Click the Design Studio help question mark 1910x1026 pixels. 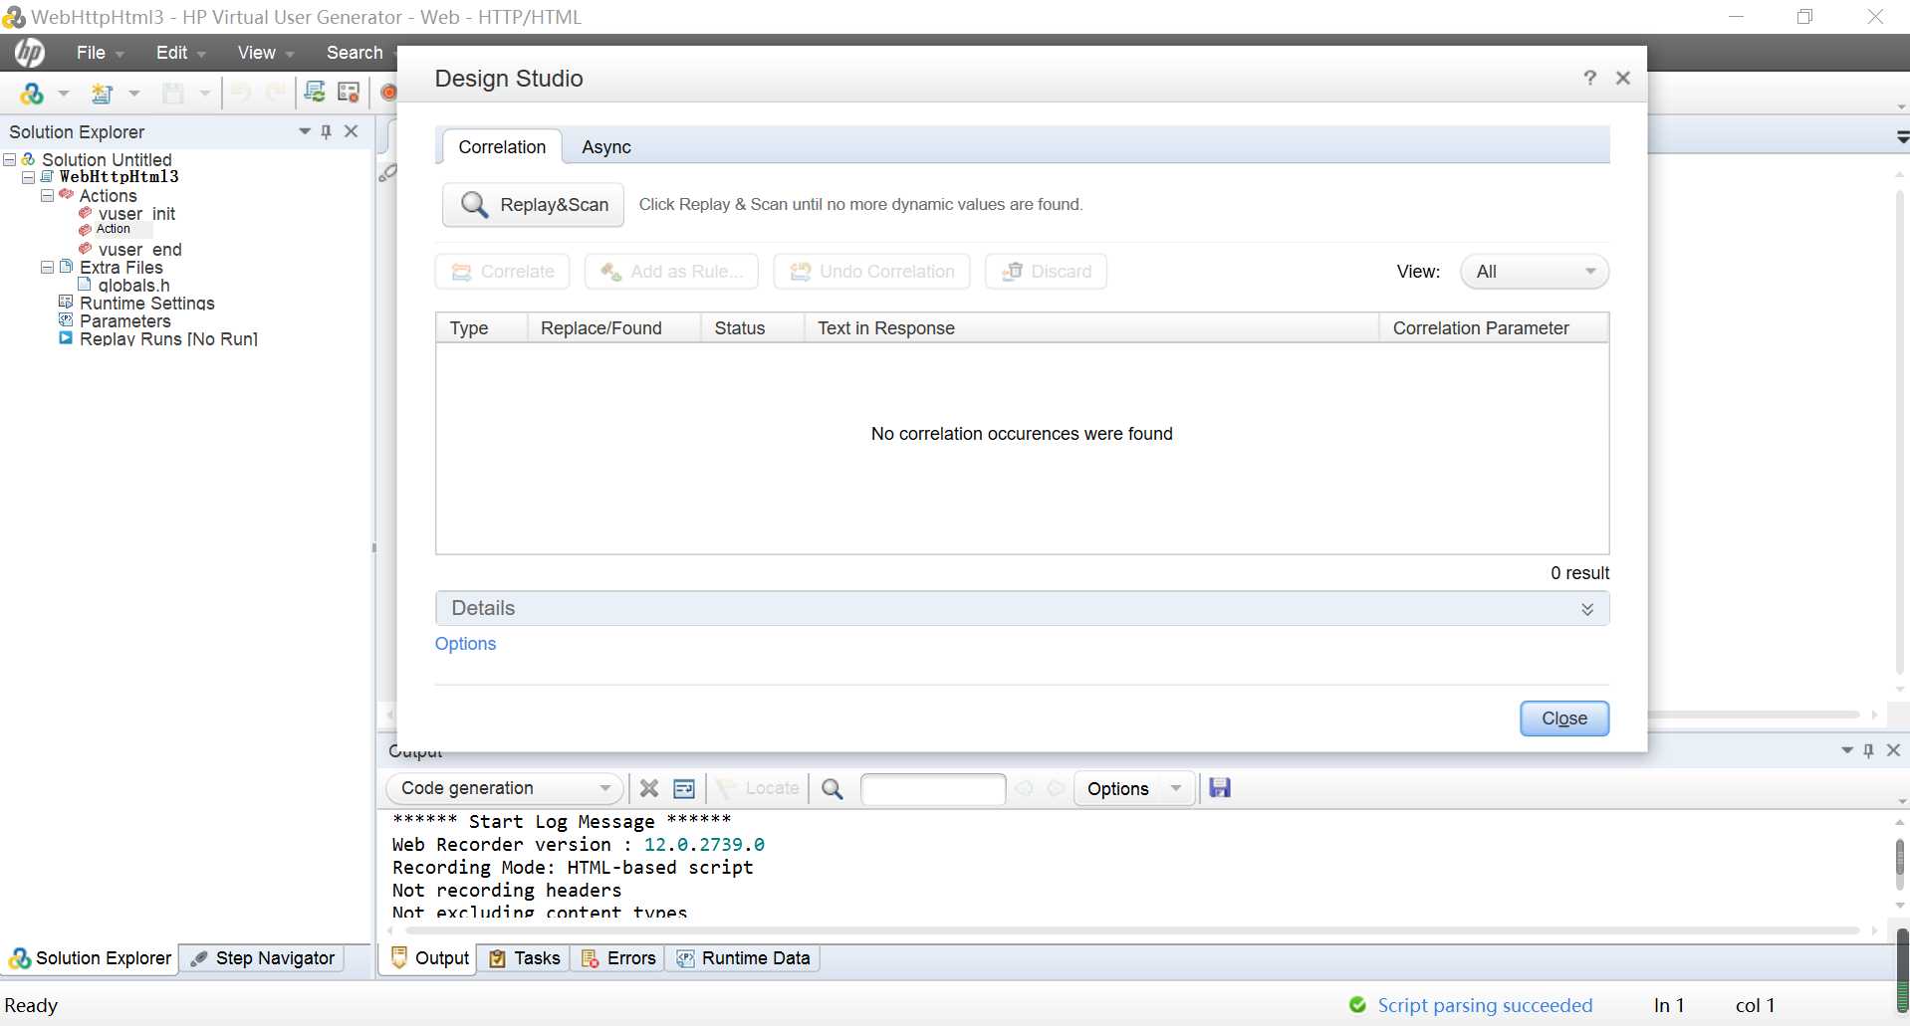click(1589, 78)
